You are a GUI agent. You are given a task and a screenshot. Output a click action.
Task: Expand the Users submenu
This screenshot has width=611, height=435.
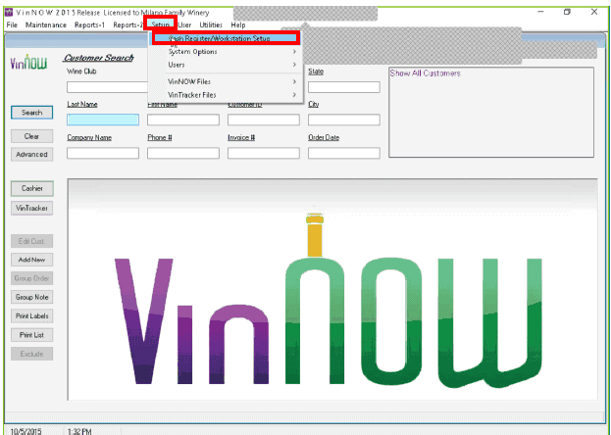tap(226, 65)
